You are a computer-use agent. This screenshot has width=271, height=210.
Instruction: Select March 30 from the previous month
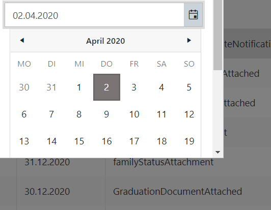coord(24,87)
